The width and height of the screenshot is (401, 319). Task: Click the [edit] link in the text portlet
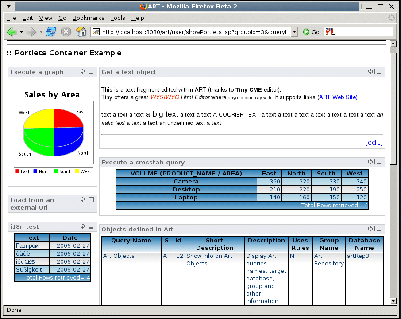pos(374,142)
